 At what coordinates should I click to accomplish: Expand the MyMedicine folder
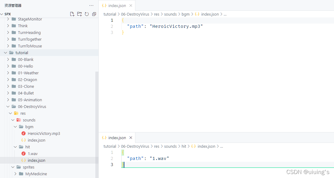tap(49, 174)
